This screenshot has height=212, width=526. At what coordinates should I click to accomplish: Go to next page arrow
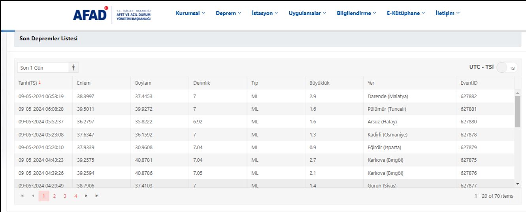(86, 196)
